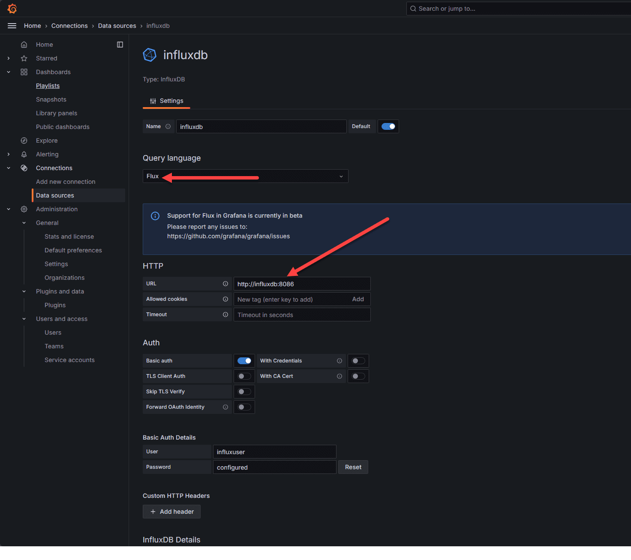The height and width of the screenshot is (560, 631).
Task: Open Organizations in sidebar
Action: [64, 278]
